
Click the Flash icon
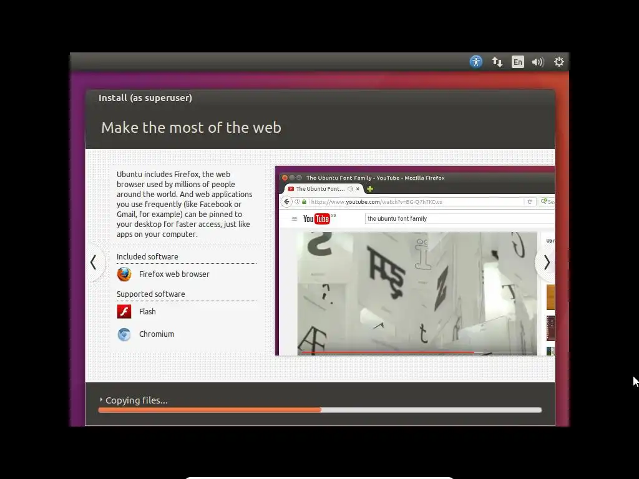pos(124,312)
